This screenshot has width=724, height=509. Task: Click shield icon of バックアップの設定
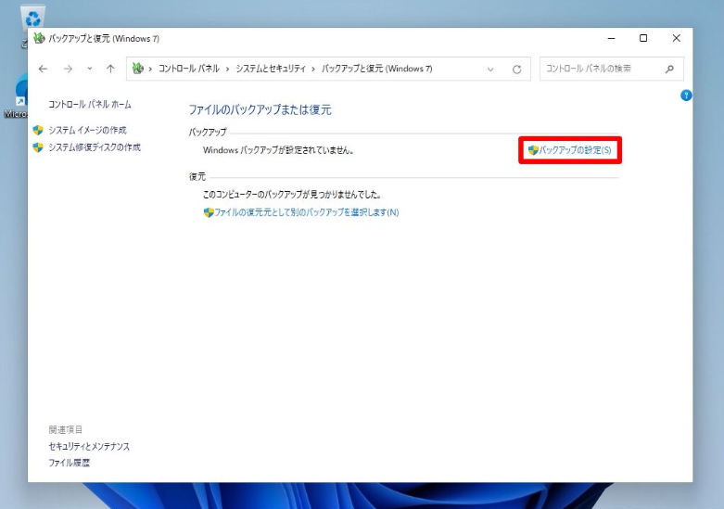coord(533,150)
